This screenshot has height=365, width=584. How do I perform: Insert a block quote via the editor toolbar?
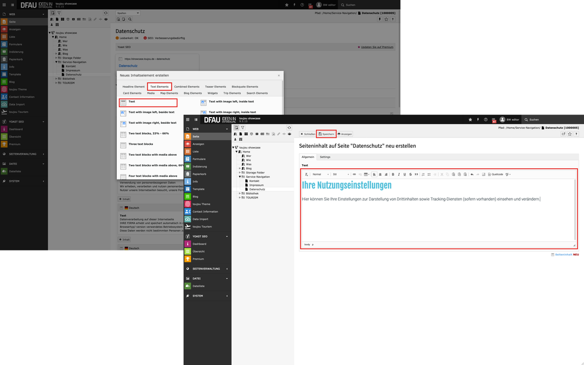416,175
